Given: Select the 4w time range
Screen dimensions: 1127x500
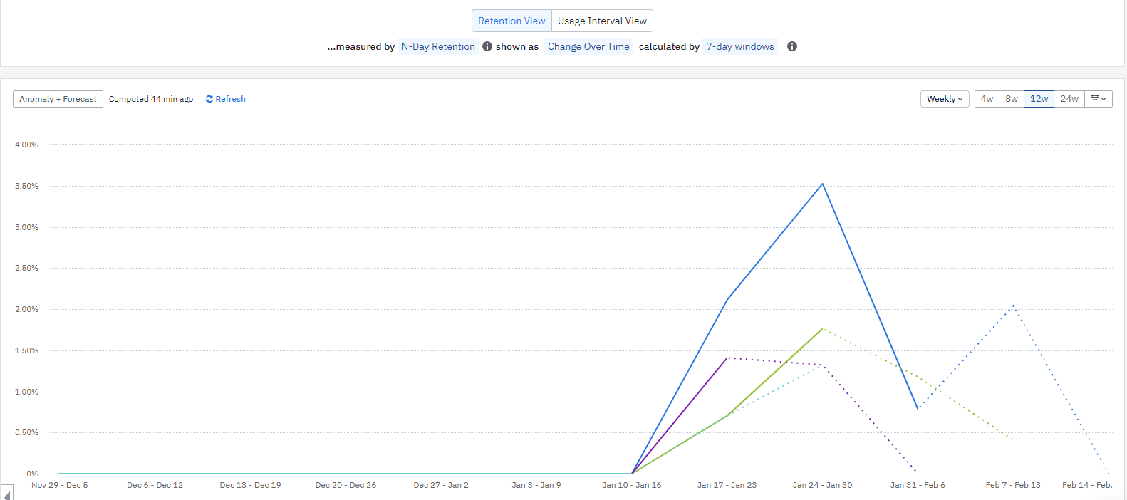Looking at the screenshot, I should coord(987,99).
